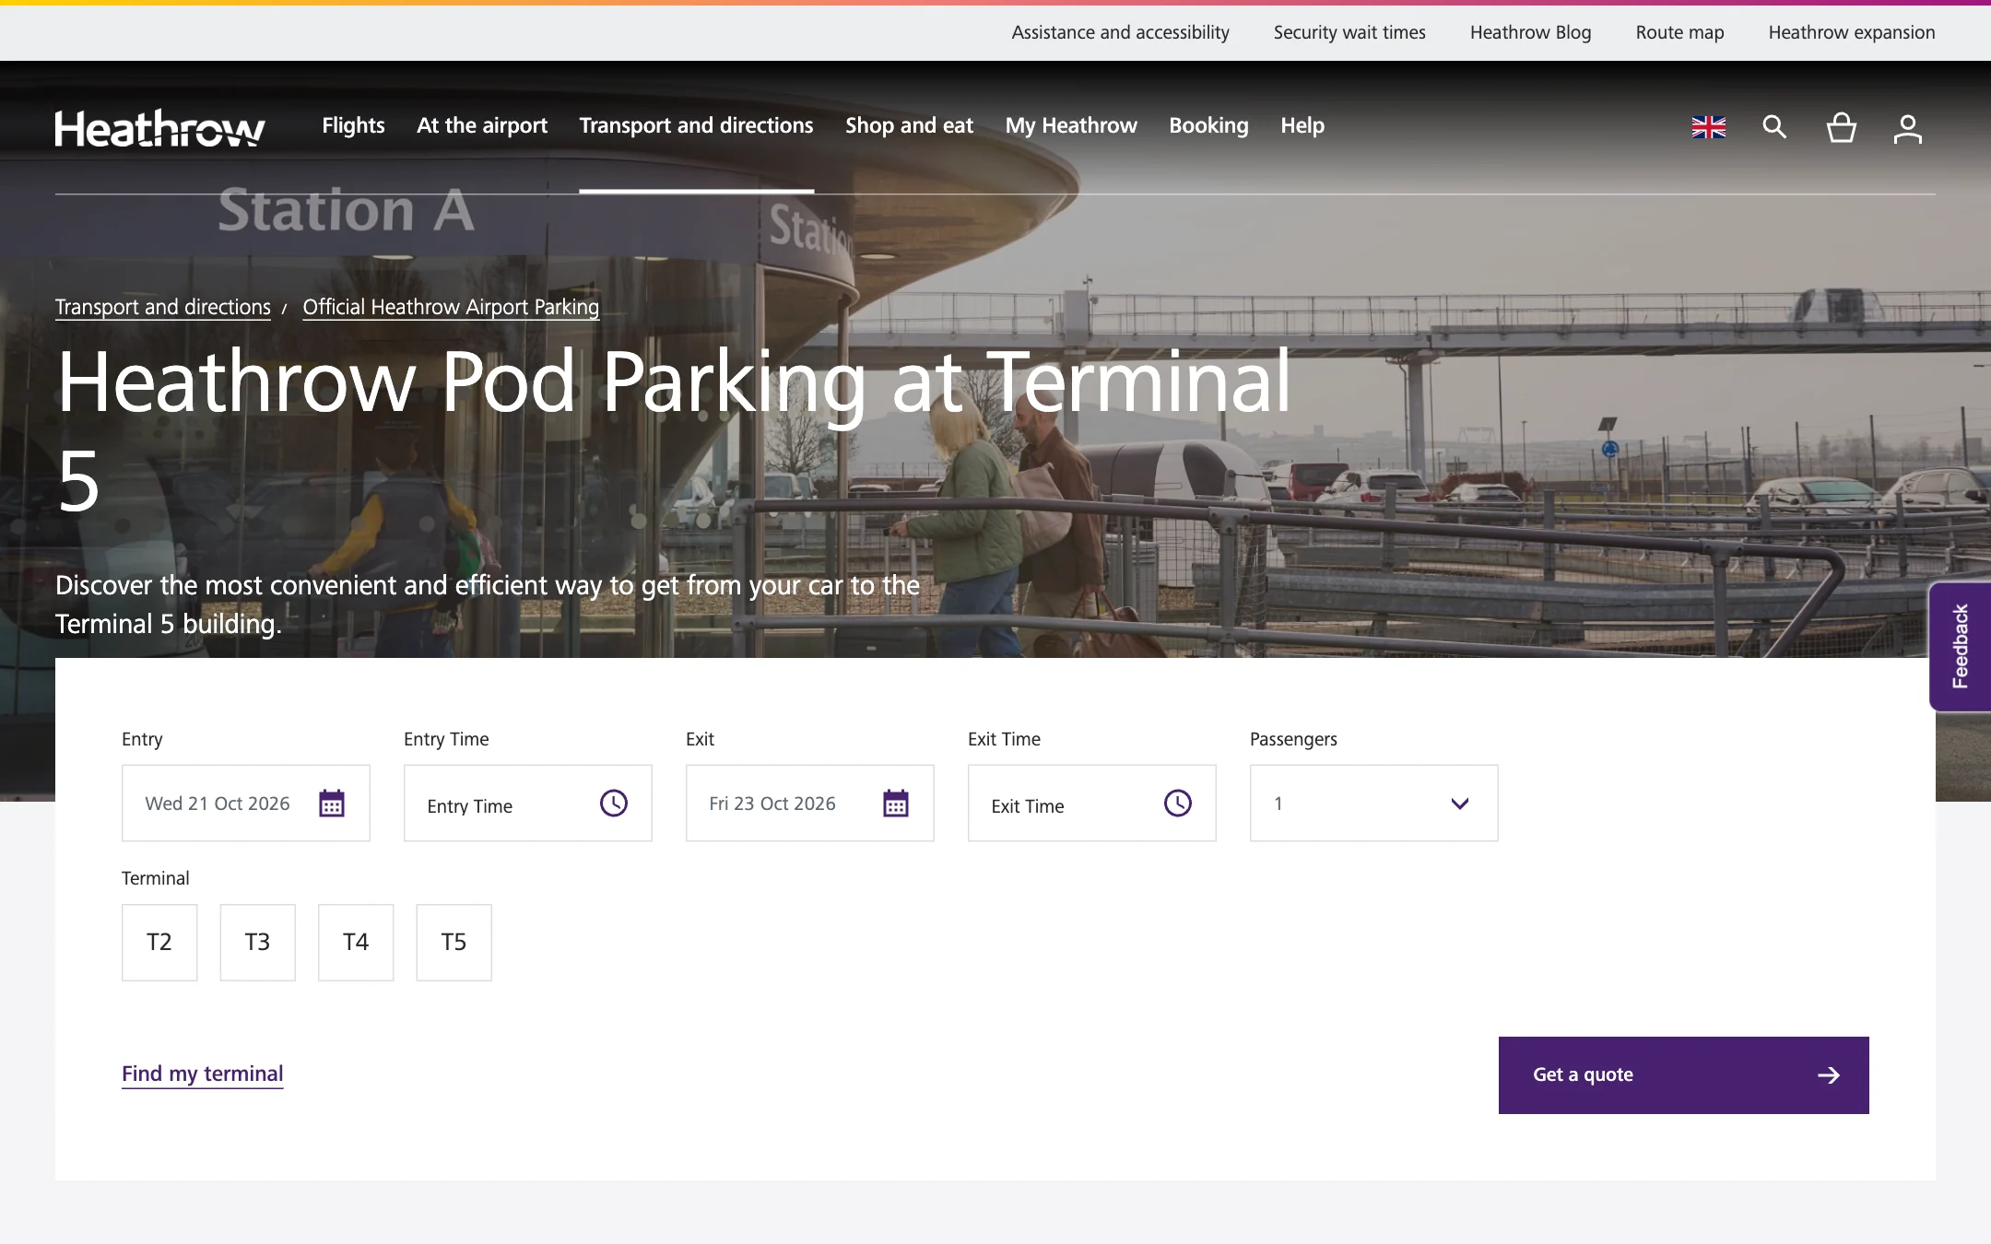1991x1244 pixels.
Task: Open the shopping basket icon
Action: (x=1841, y=127)
